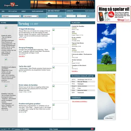This screenshot has width=131, height=131.
Task: Expand the Välj kategori dropdown
Action: coord(31,16)
